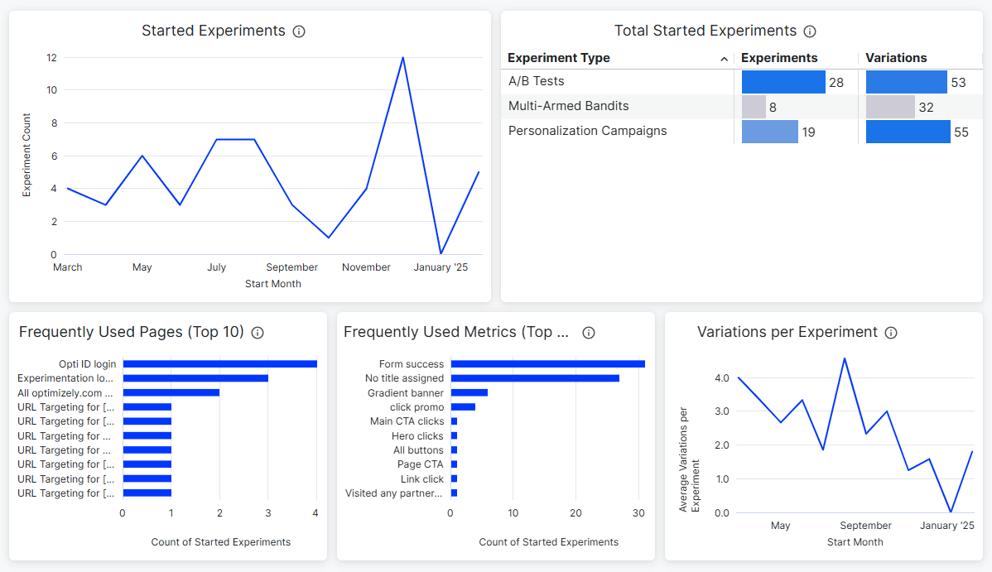Screen dimensions: 992x572
Task: Toggle sort arrow in Experiment Type column
Action: [x=724, y=59]
